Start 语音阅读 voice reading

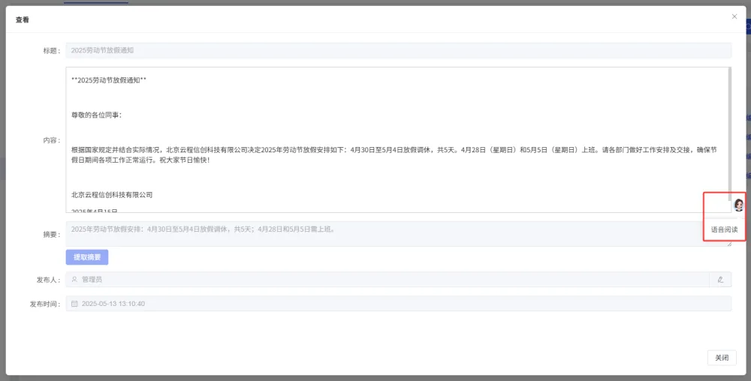(724, 229)
